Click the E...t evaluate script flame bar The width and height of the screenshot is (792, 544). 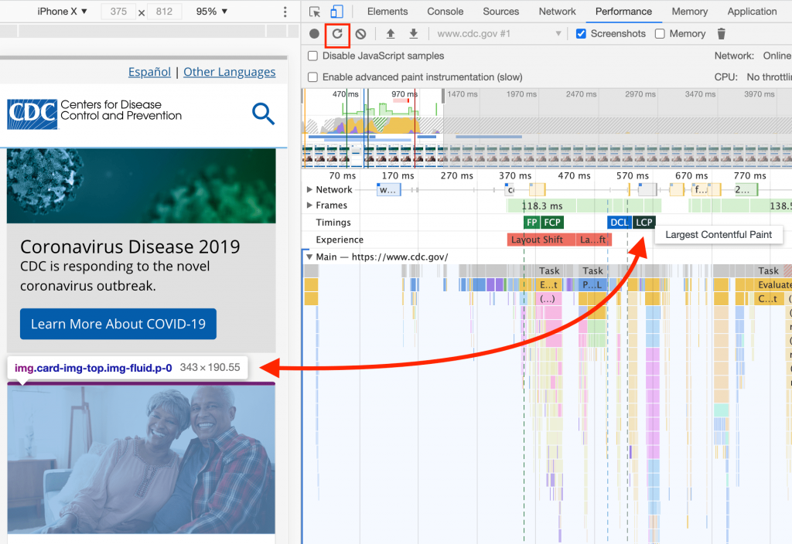pyautogui.click(x=548, y=285)
